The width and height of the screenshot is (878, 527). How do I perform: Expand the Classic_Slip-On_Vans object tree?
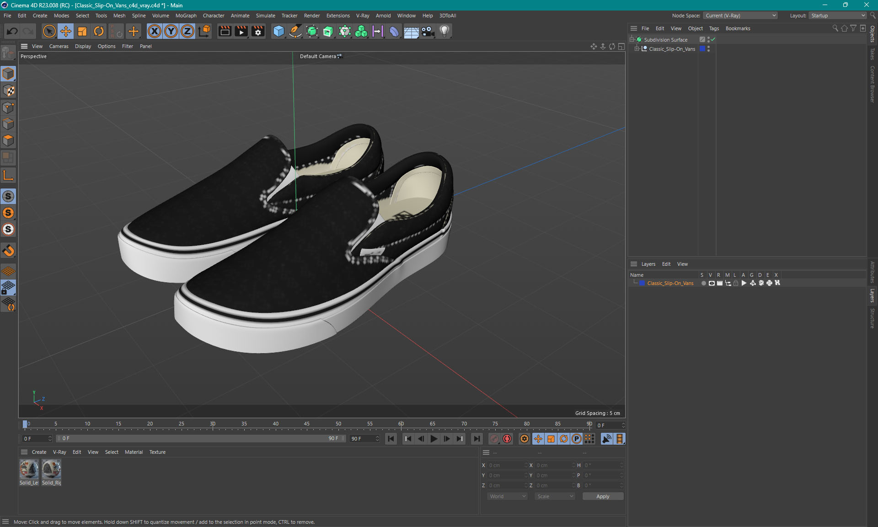tap(637, 49)
